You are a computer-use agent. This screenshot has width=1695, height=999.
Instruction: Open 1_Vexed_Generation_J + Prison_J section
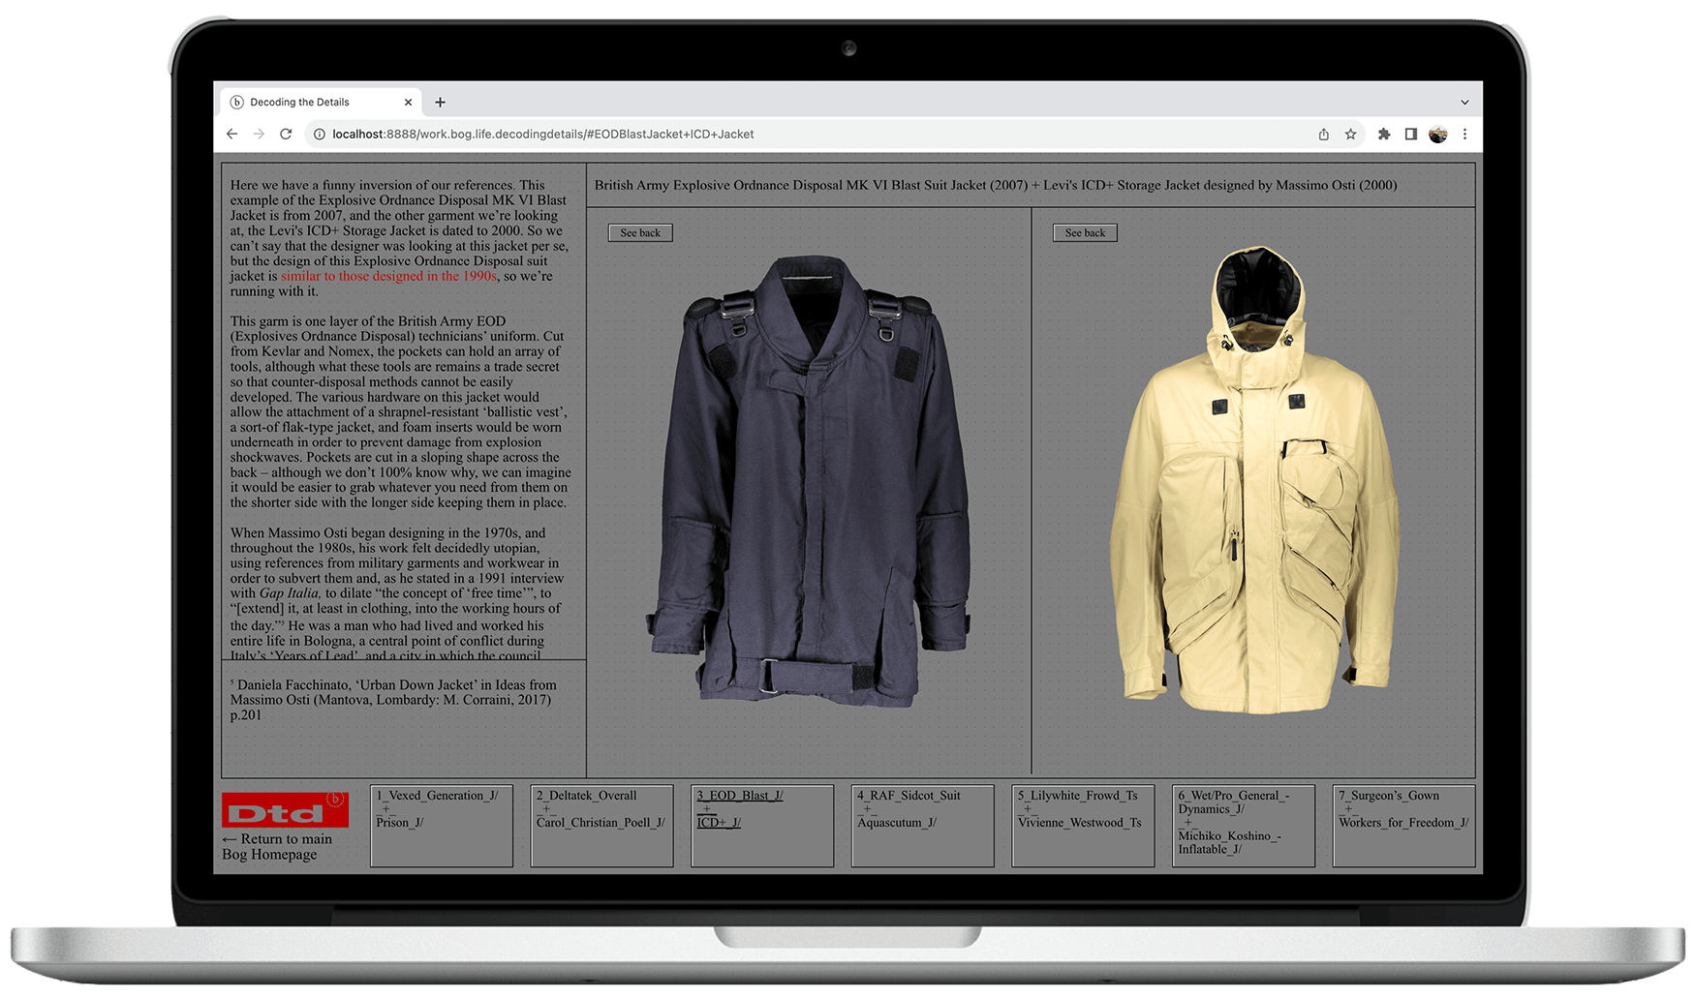point(442,826)
